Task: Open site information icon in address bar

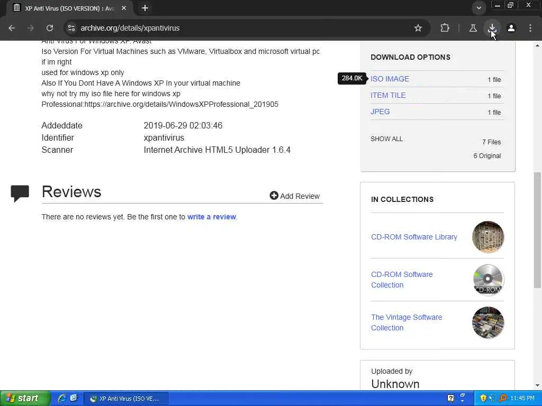Action: [71, 28]
